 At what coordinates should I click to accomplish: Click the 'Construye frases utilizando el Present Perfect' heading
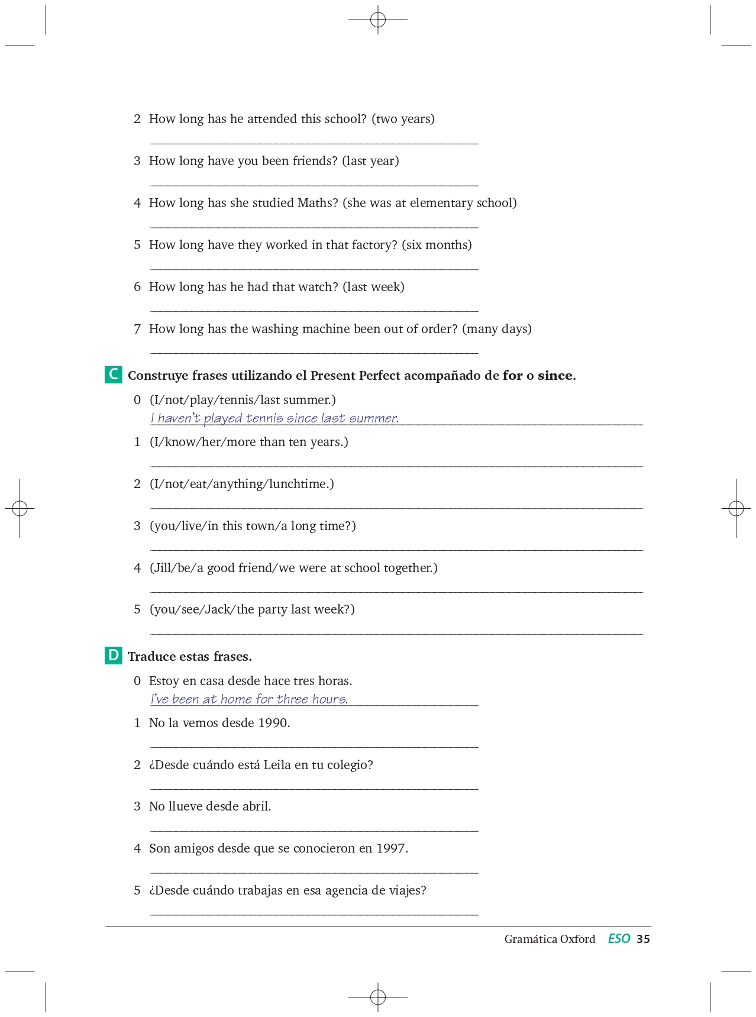point(352,376)
